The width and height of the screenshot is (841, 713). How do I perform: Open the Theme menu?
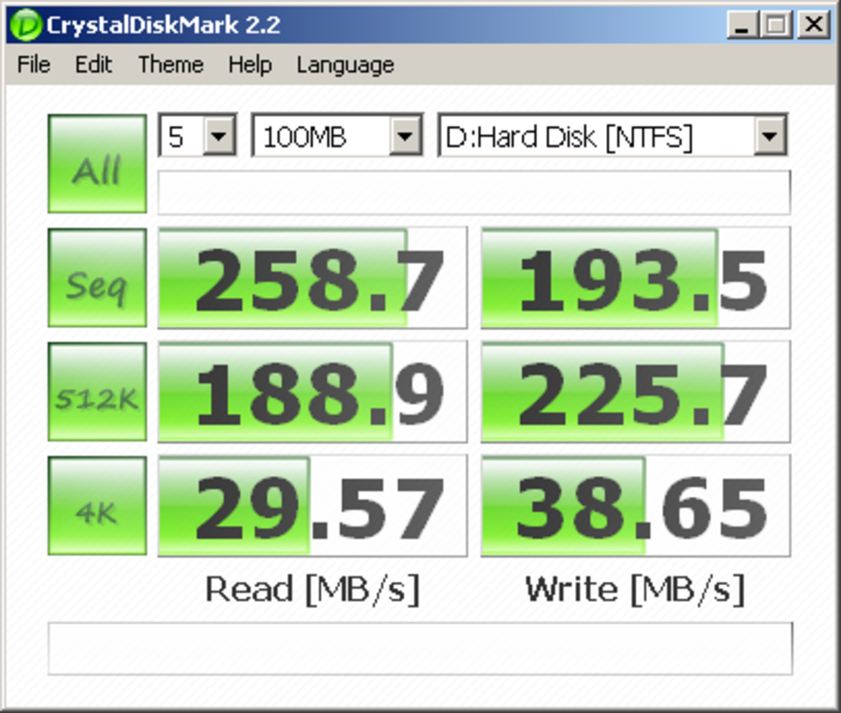click(171, 65)
